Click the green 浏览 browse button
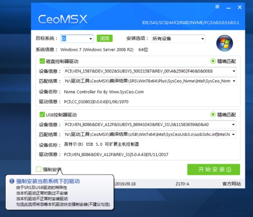Image resolution: width=253 pixels, height=217 pixels. point(105,38)
